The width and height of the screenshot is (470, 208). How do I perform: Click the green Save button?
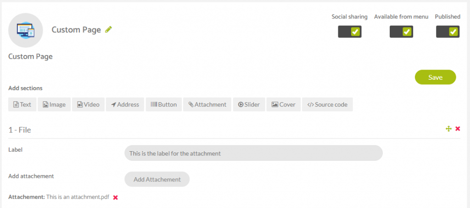coord(435,77)
